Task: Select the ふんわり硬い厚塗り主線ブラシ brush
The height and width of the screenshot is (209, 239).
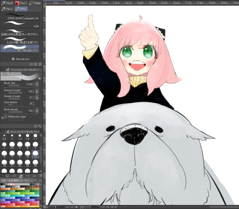Action: [x=20, y=40]
